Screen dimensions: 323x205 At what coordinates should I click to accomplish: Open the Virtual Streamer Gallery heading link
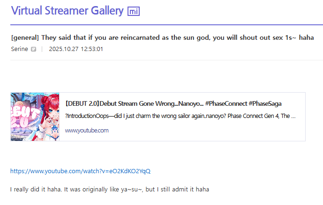tap(67, 11)
